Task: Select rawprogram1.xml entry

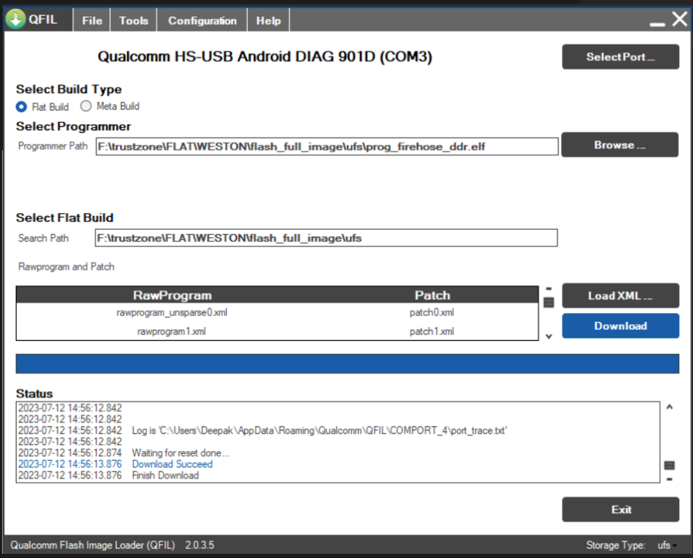Action: tap(171, 331)
